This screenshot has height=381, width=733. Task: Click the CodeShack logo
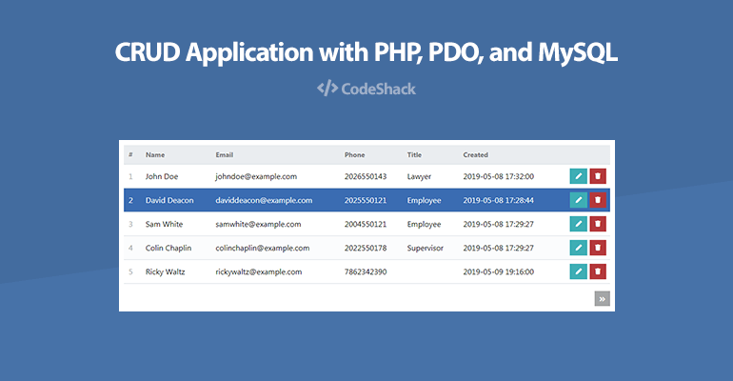tap(366, 89)
